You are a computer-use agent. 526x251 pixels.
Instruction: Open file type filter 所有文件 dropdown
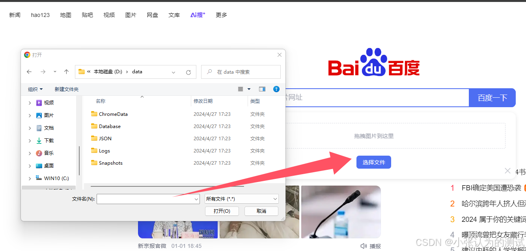(x=242, y=199)
